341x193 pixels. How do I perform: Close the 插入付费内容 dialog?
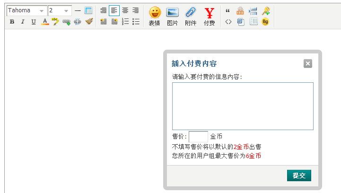308,63
